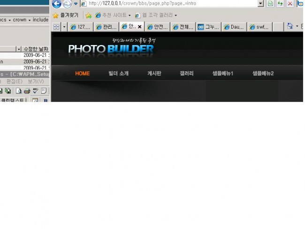Expand the Home button dropdown arrow
Image resolution: width=305 pixels, height=229 pixels.
pyautogui.click(x=297, y=26)
